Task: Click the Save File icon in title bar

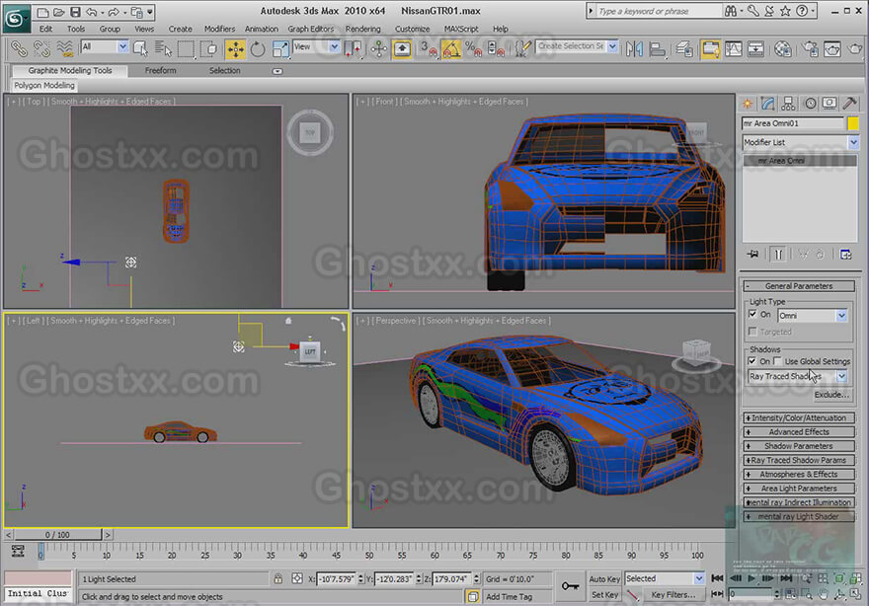Action: 75,12
